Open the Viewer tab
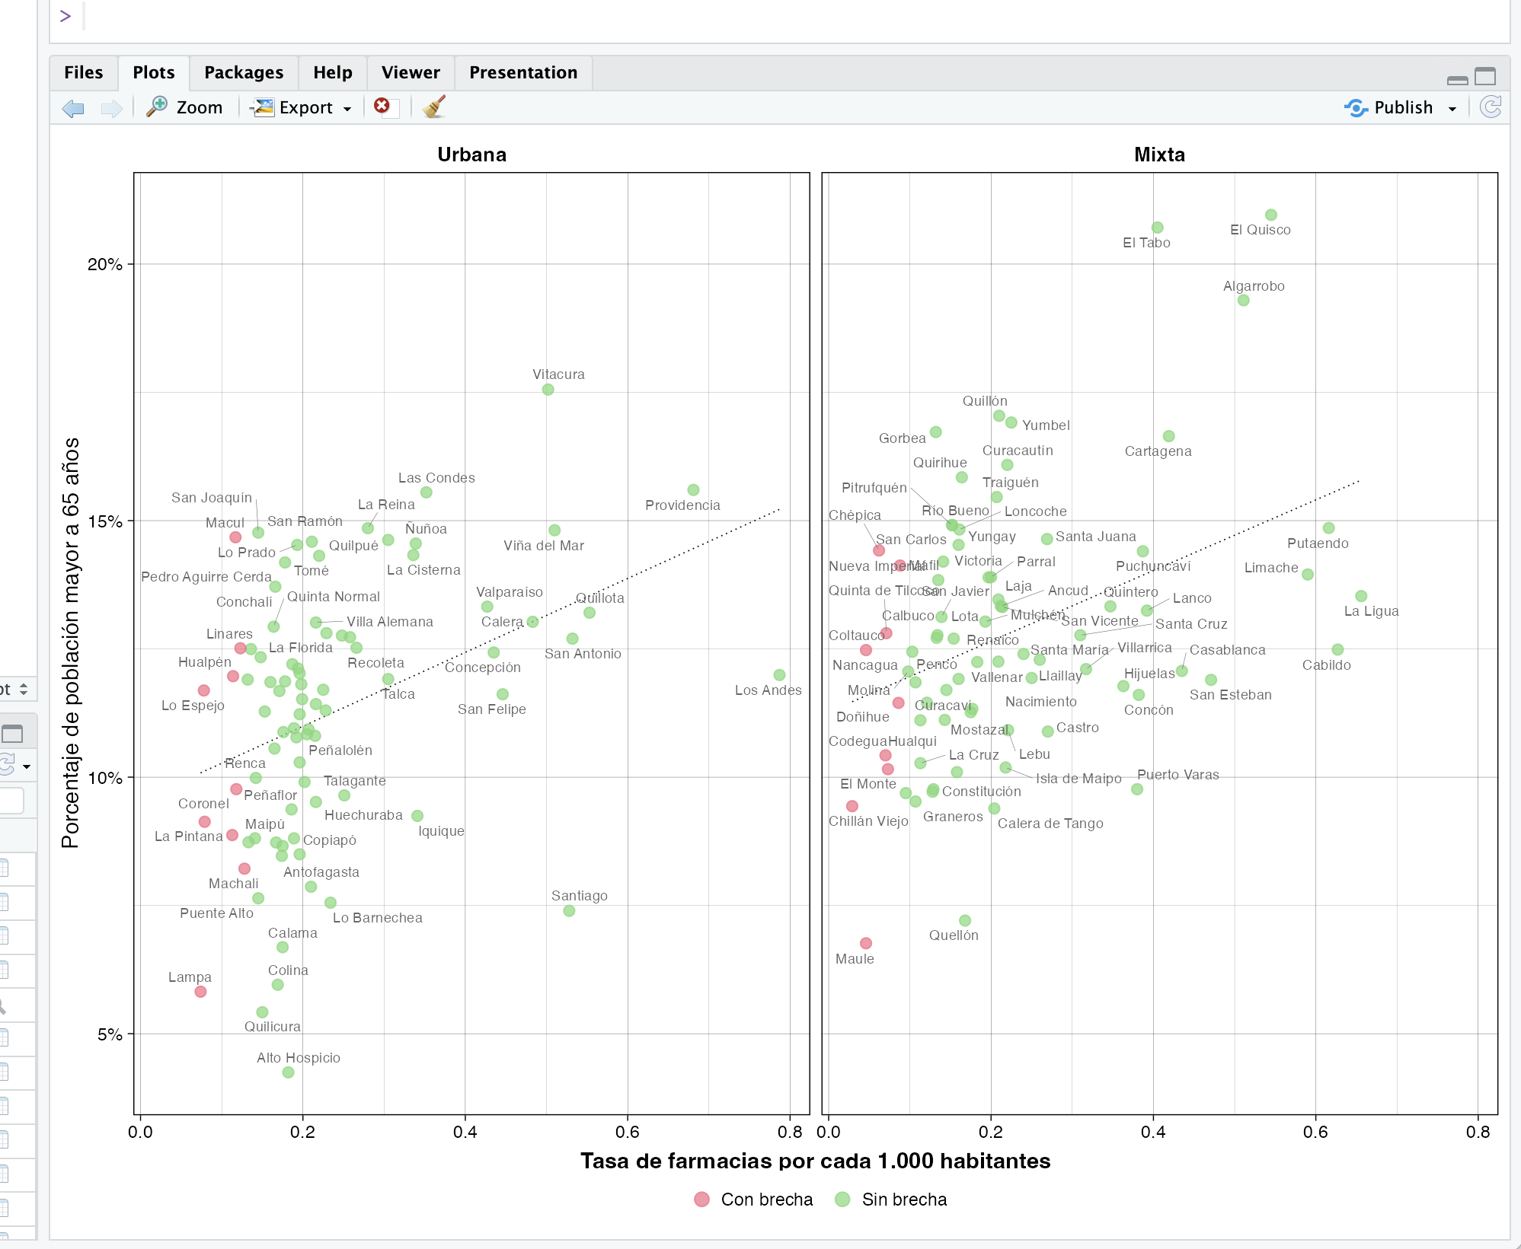The width and height of the screenshot is (1521, 1249). tap(411, 72)
